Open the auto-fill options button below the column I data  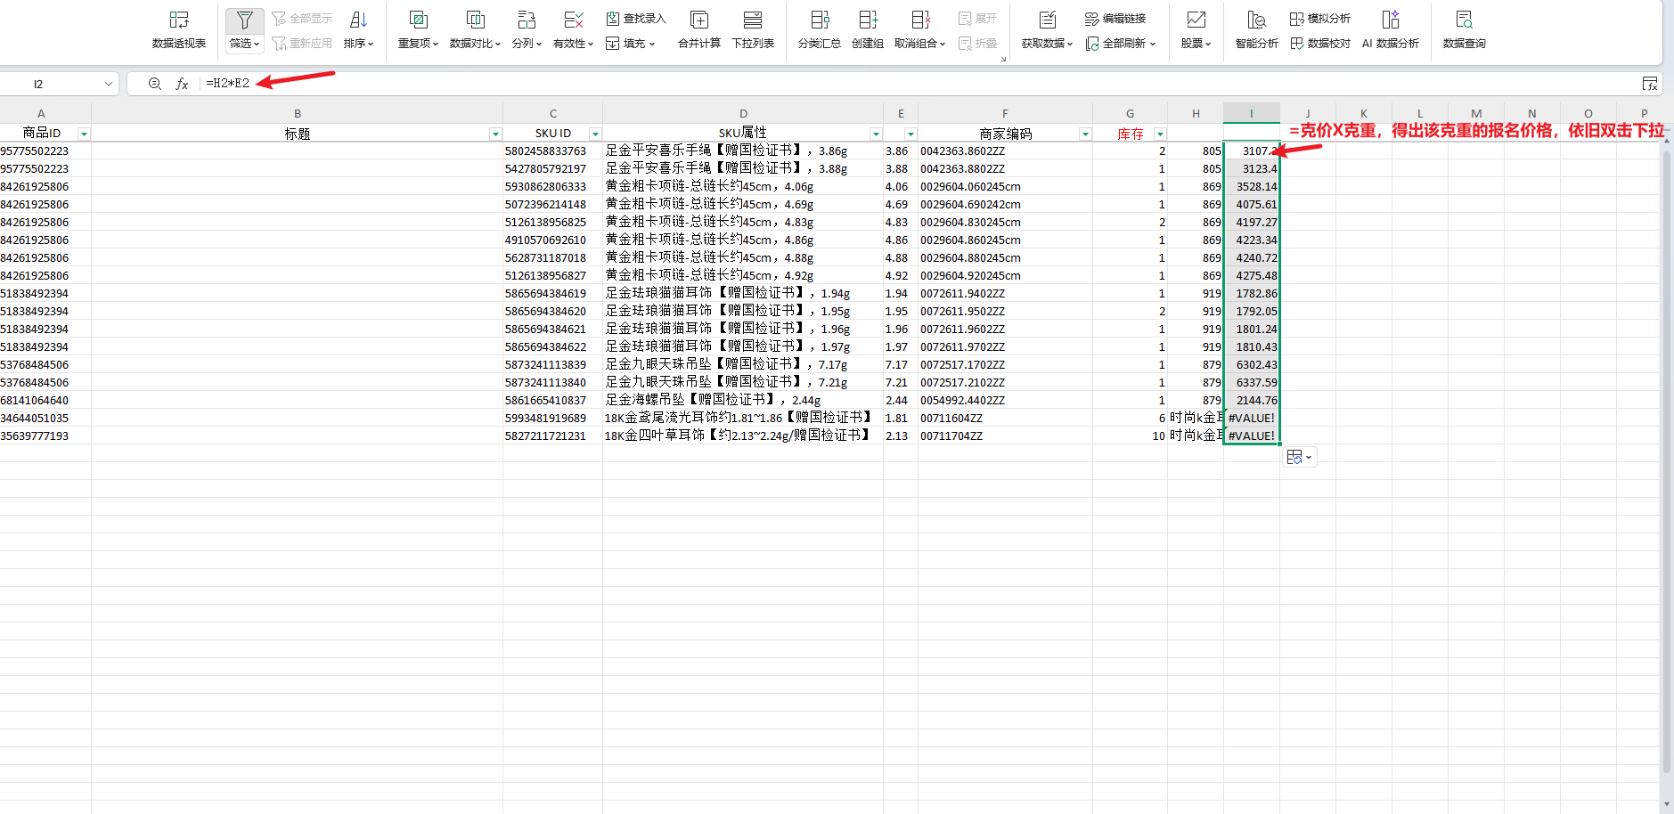tap(1299, 457)
